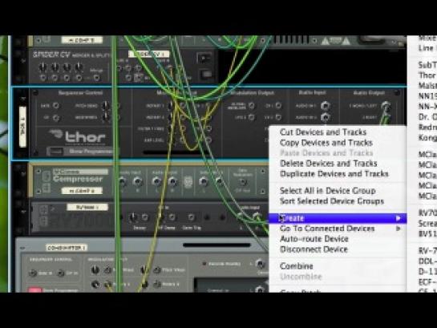
Task: Fold the MClass Compressor device arrow
Action: click(x=23, y=173)
